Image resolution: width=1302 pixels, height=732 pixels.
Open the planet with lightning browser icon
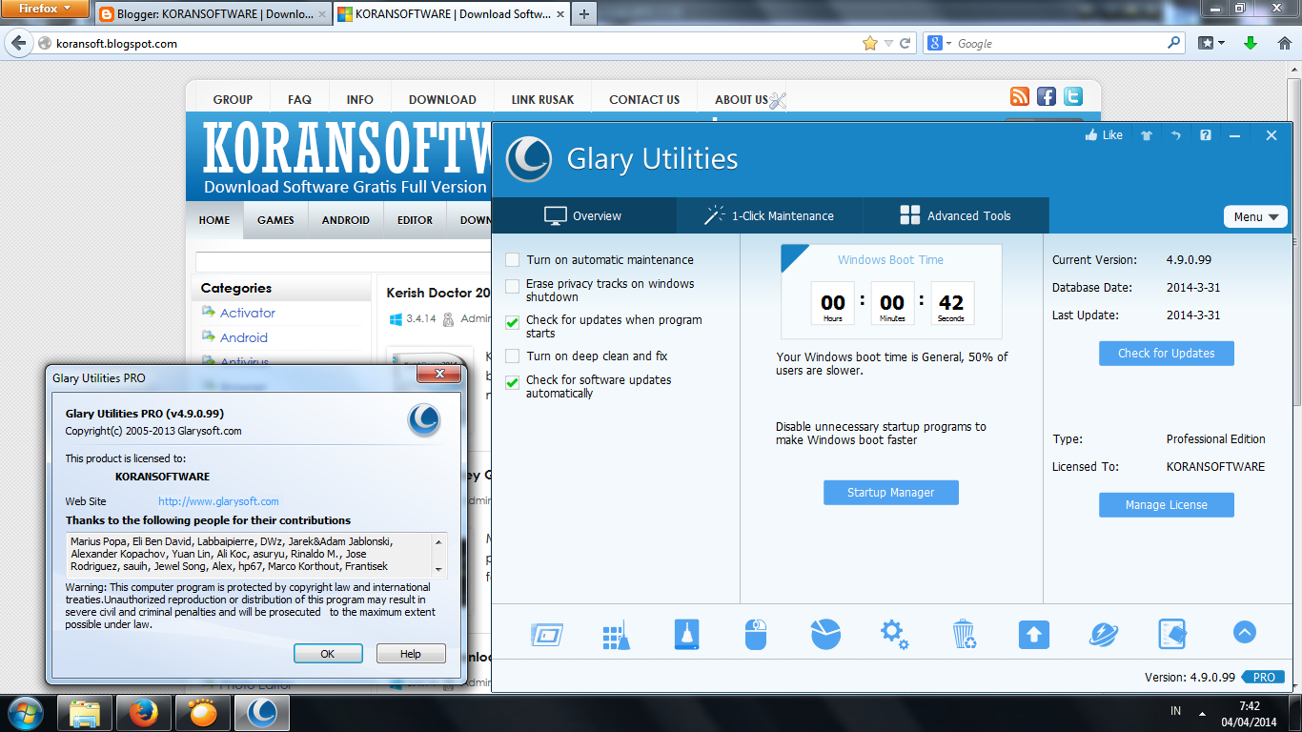1104,635
